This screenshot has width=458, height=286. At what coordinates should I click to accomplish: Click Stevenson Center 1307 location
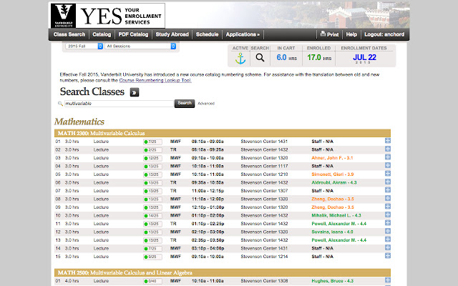264,191
